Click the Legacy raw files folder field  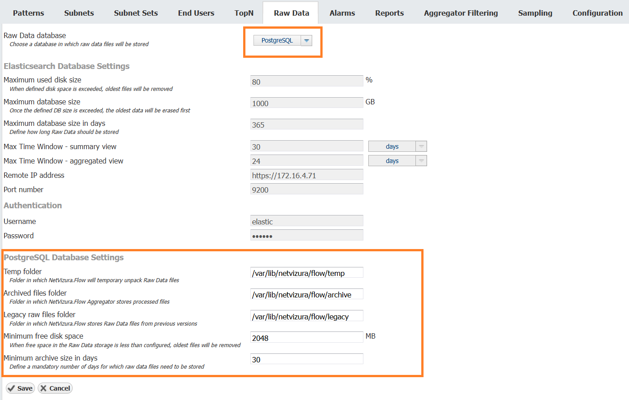point(306,316)
